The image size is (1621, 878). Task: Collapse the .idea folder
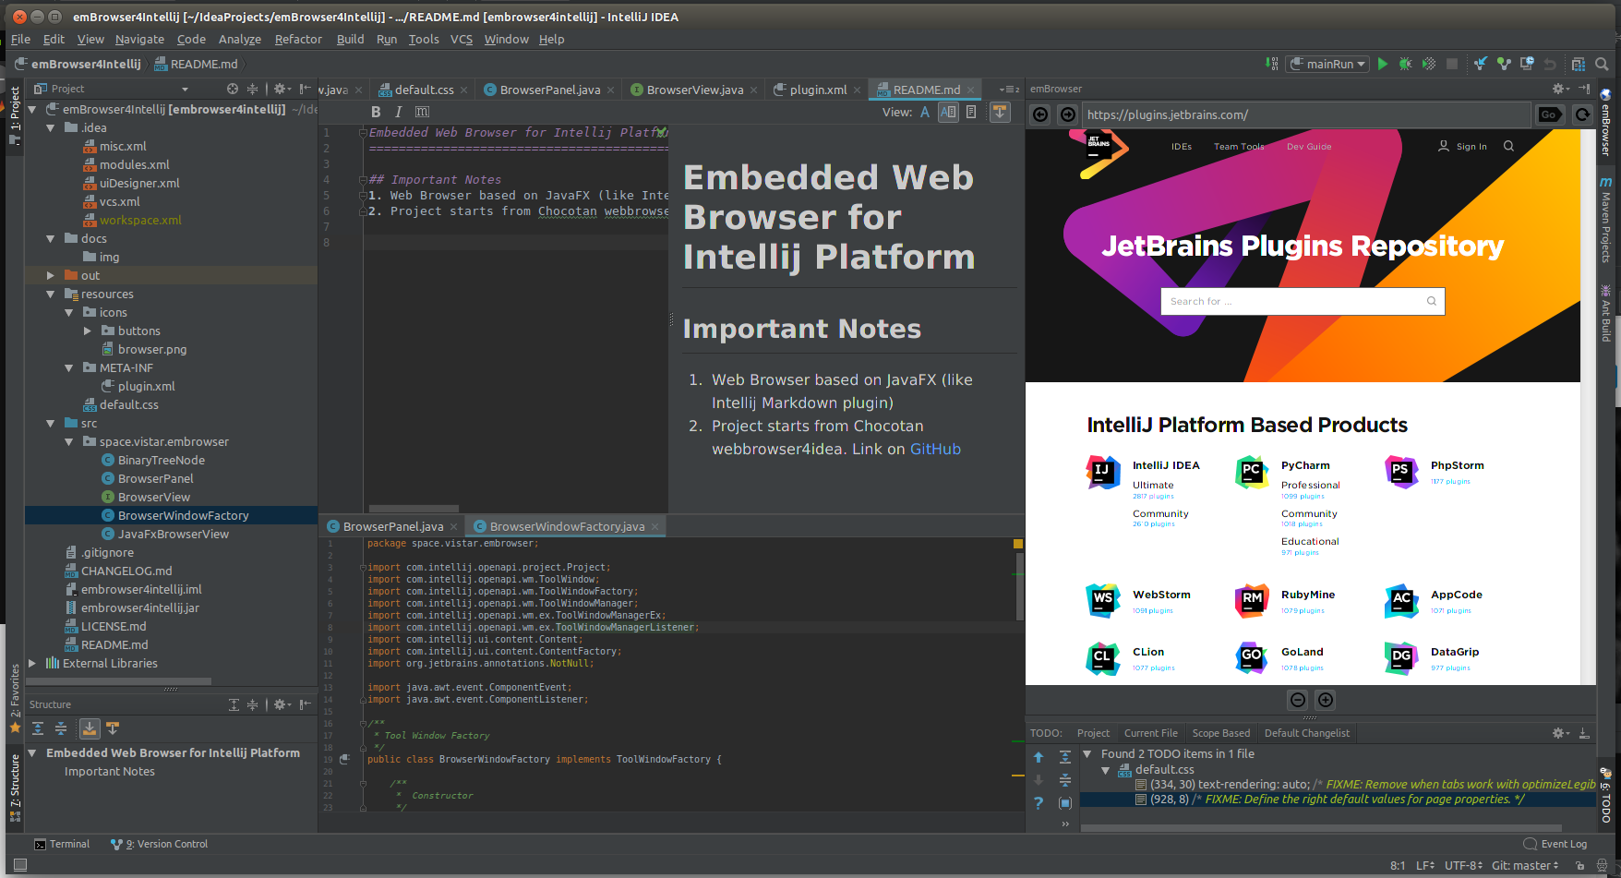point(51,128)
